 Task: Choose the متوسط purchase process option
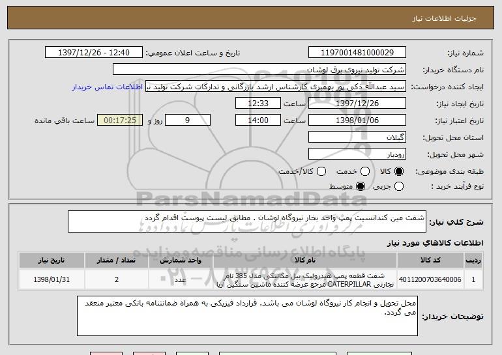[361, 186]
